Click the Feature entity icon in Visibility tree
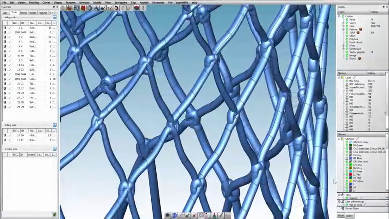The width and height of the screenshot is (389, 219). click(x=346, y=29)
